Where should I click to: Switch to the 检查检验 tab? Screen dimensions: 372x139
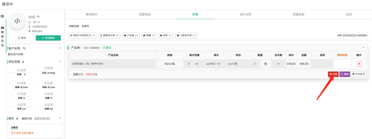(145, 14)
